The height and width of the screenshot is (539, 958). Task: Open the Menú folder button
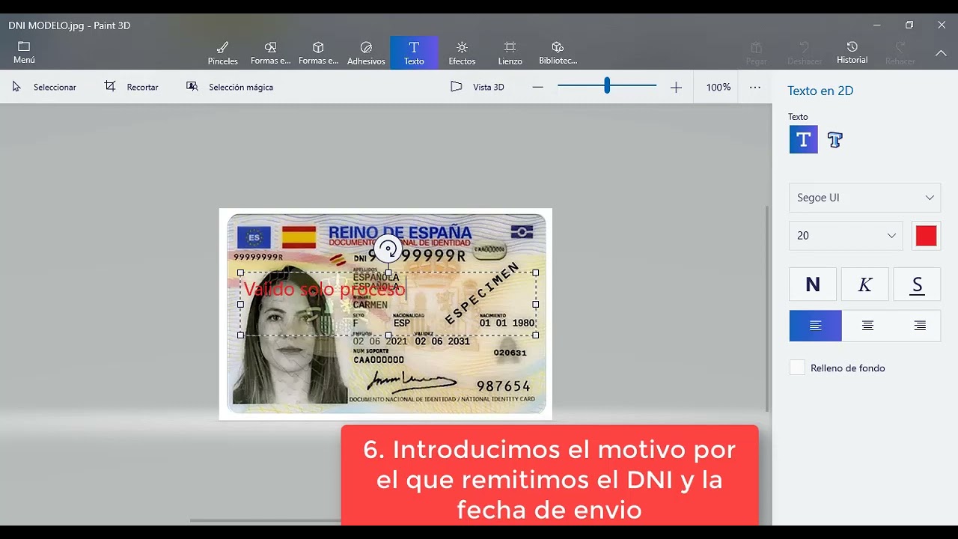coord(24,52)
